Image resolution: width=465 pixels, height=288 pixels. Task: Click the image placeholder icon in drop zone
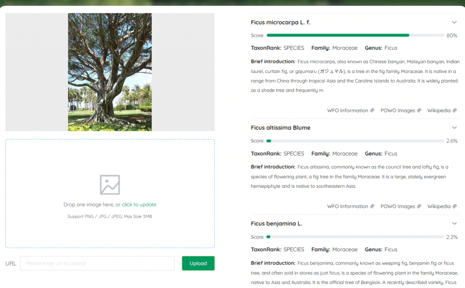[x=110, y=185]
